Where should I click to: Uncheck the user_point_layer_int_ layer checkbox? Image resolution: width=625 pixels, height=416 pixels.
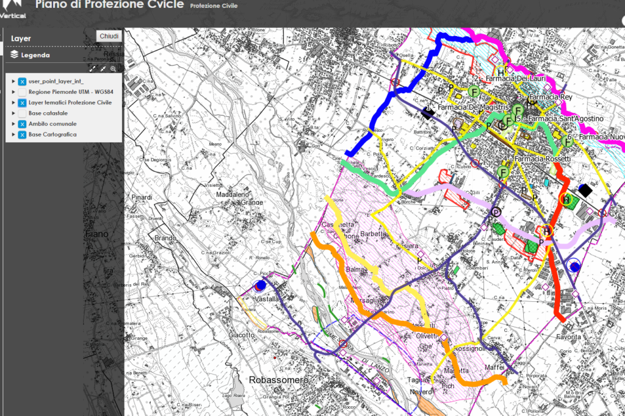pos(22,81)
